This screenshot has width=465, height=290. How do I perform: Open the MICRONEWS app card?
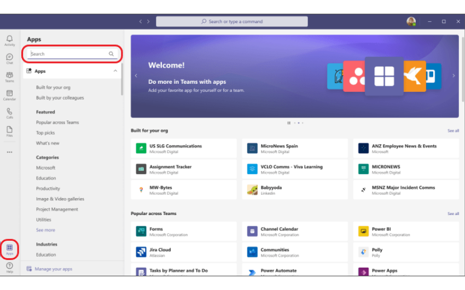(406, 169)
